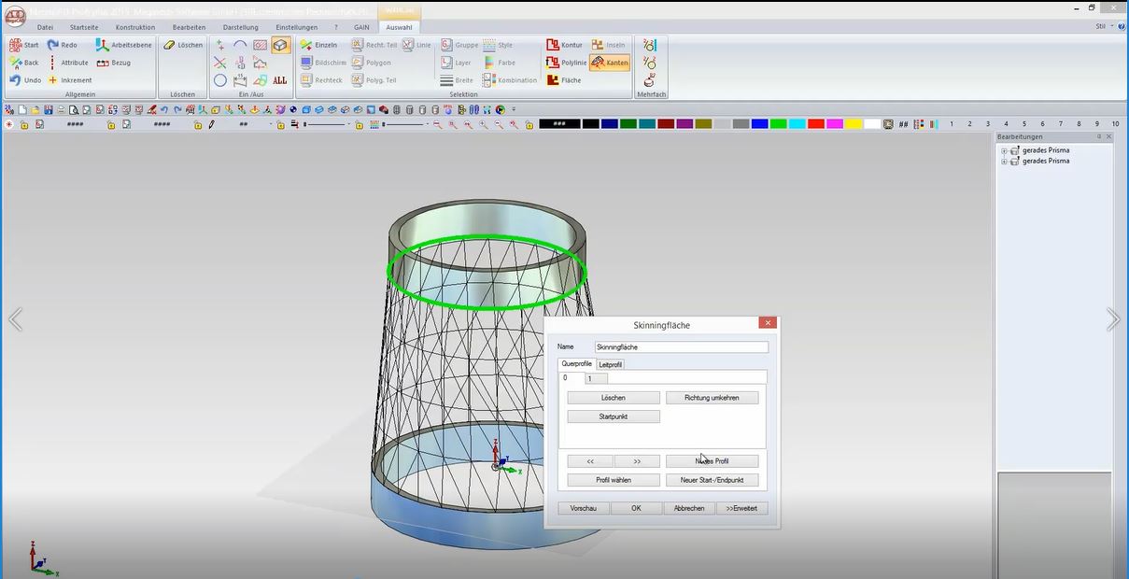
Task: Select by Style in Selektion group
Action: coord(498,45)
